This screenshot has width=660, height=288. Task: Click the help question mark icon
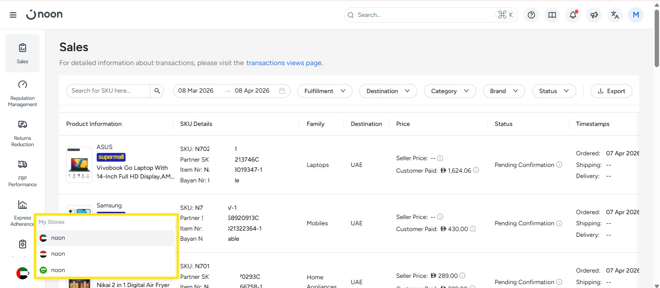531,15
